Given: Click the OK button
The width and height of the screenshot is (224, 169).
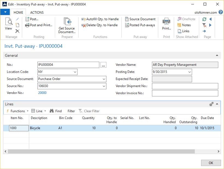Looking at the screenshot, I should [211, 163].
